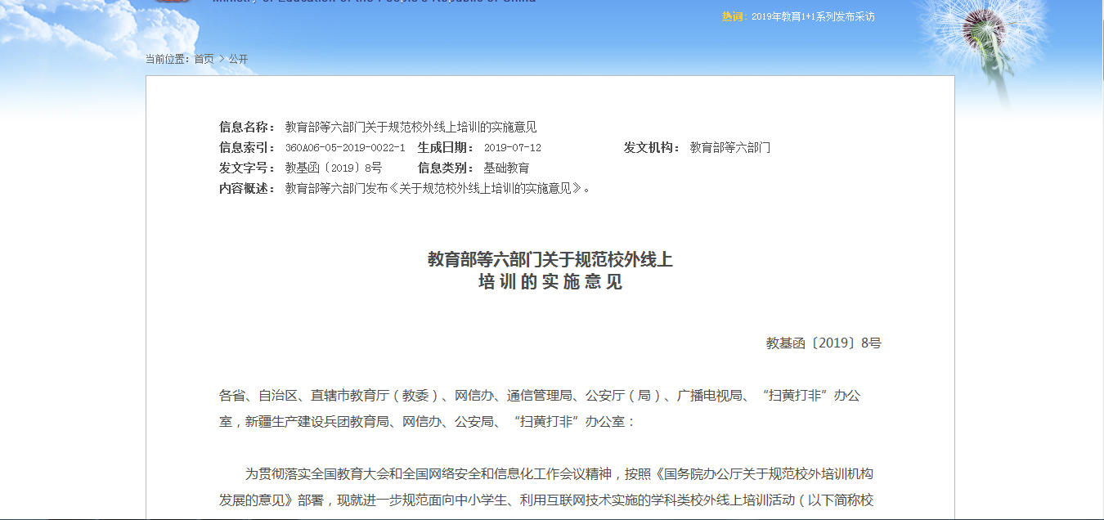Go to the 公开 breadcrumb section
This screenshot has width=1104, height=520.
click(x=238, y=59)
